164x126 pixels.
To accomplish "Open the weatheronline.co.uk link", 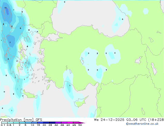I will coord(142,124).
